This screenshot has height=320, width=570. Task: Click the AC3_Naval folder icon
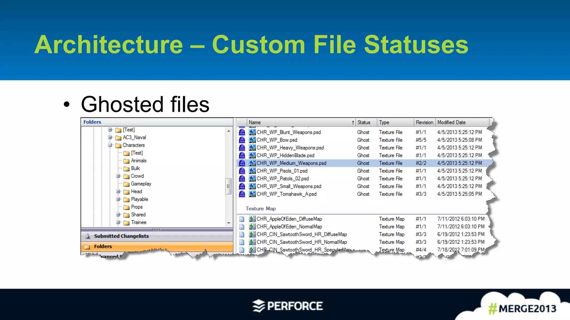coord(118,138)
